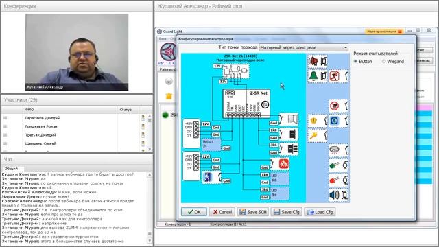Image resolution: width=439 pixels, height=247 pixels.
Task: Click Save SCH button
Action: [253, 212]
